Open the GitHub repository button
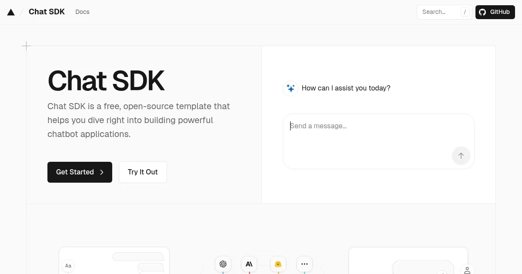522x274 pixels. (495, 12)
